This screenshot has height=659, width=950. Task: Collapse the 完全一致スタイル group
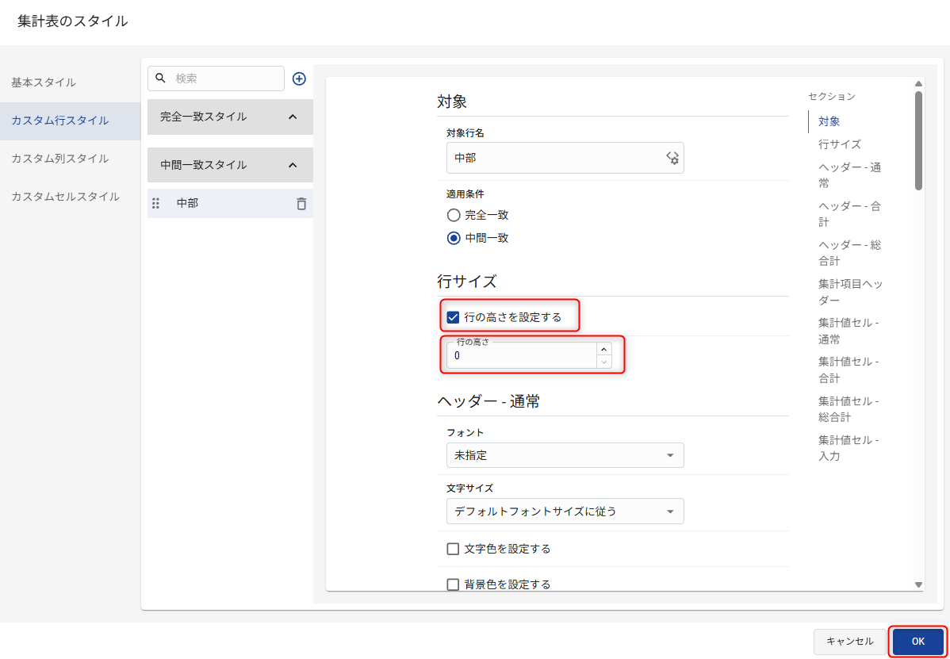(292, 117)
